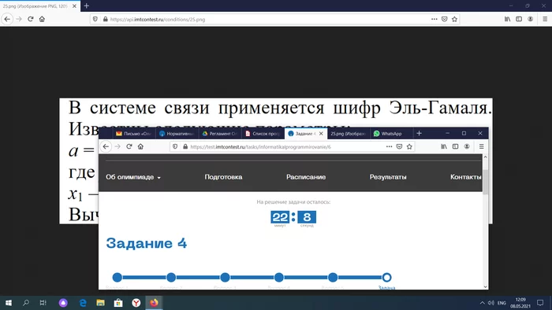The width and height of the screenshot is (552, 310).
Task: Launch Microsoft Edge from the taskbar
Action: (83, 303)
